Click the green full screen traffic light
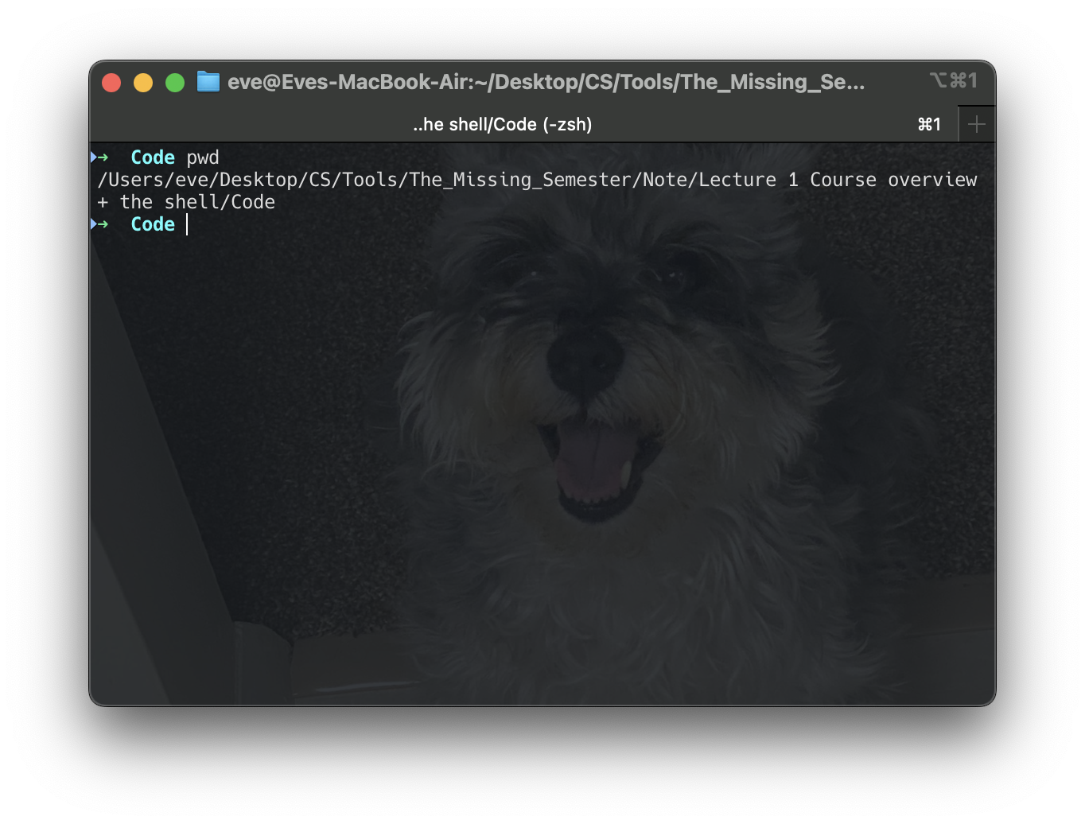The height and width of the screenshot is (824, 1085). [175, 82]
